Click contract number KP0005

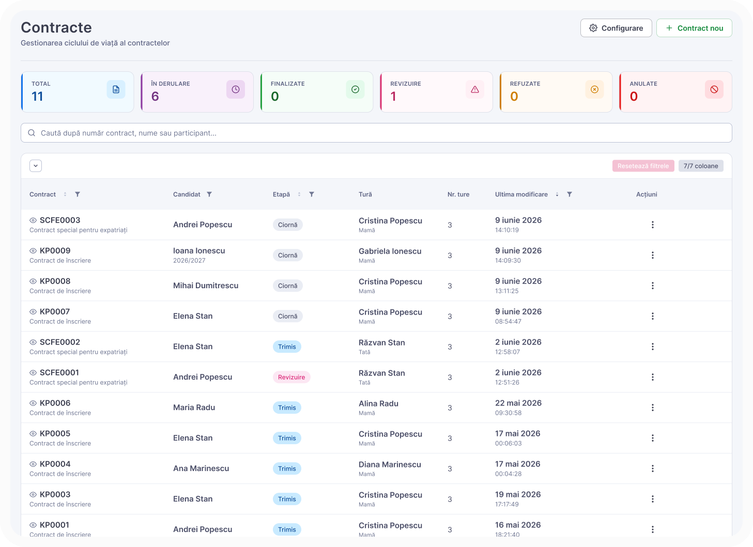(x=55, y=433)
